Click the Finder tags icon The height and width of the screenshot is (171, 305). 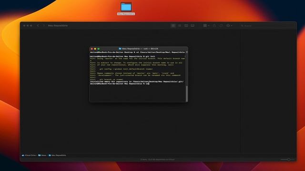[221, 26]
